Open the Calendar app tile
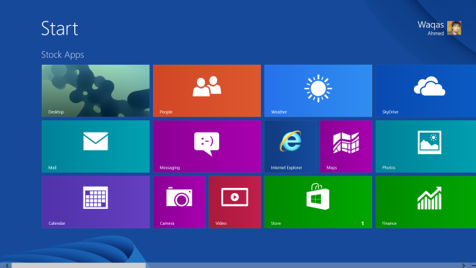 click(96, 202)
